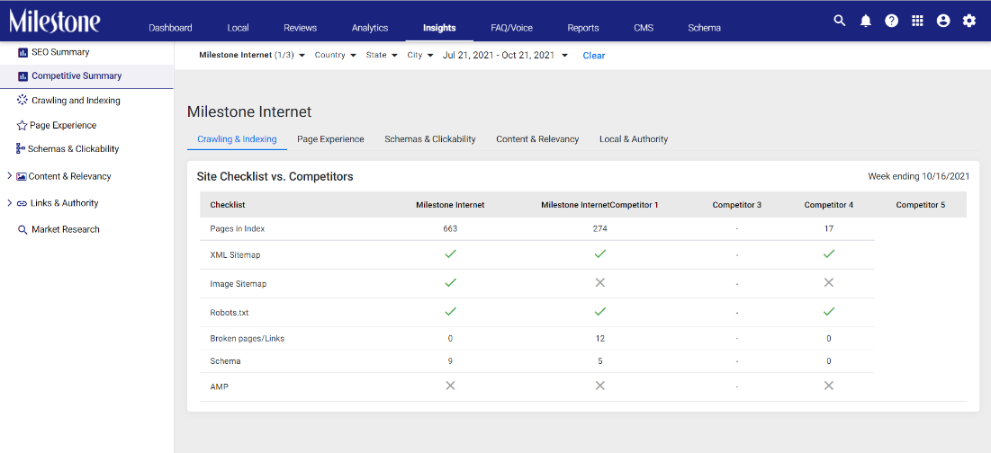Click the 'Week ending 10/16/2021' label
991x453 pixels.
point(918,177)
